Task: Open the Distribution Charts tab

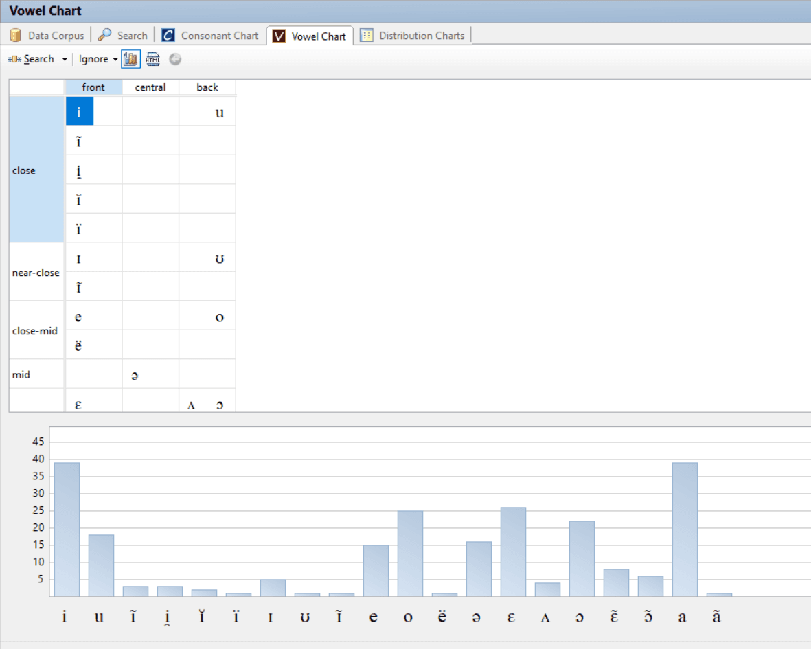Action: coord(421,35)
